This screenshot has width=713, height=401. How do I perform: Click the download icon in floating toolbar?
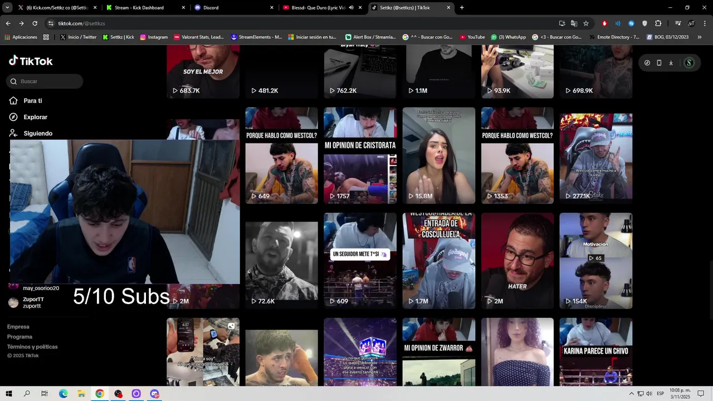click(671, 63)
